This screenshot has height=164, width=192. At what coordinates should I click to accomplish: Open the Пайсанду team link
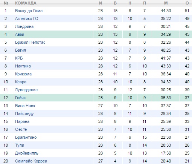click(x=24, y=113)
